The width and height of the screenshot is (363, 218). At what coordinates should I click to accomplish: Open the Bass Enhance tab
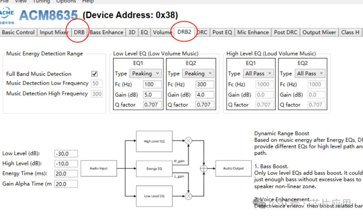click(x=107, y=33)
